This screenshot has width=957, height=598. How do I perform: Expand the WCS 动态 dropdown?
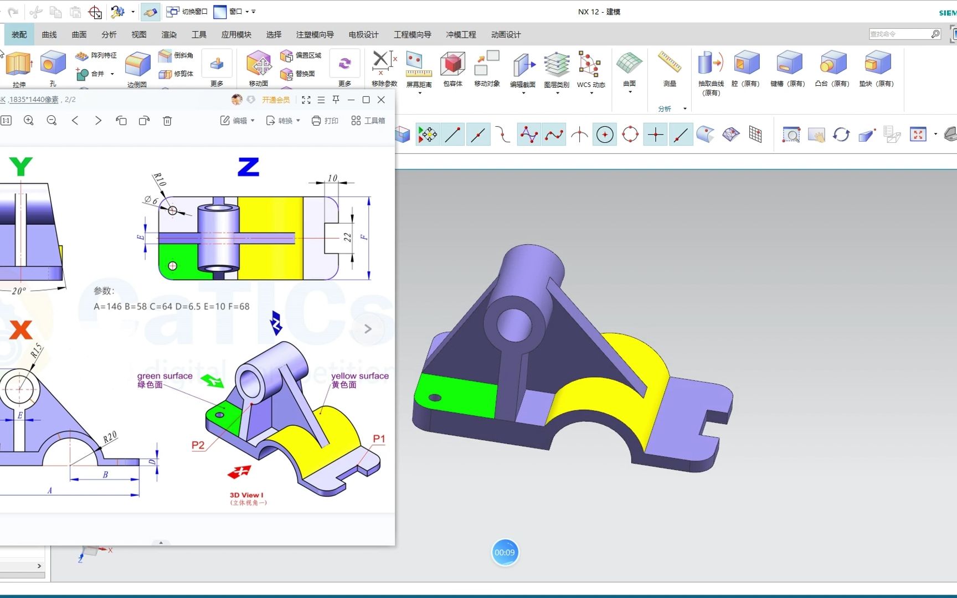point(591,93)
